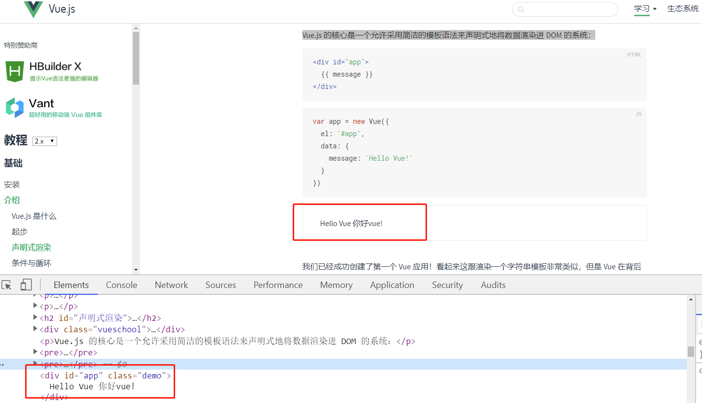The height and width of the screenshot is (403, 702).
Task: Go to 起步 section
Action: coord(20,231)
